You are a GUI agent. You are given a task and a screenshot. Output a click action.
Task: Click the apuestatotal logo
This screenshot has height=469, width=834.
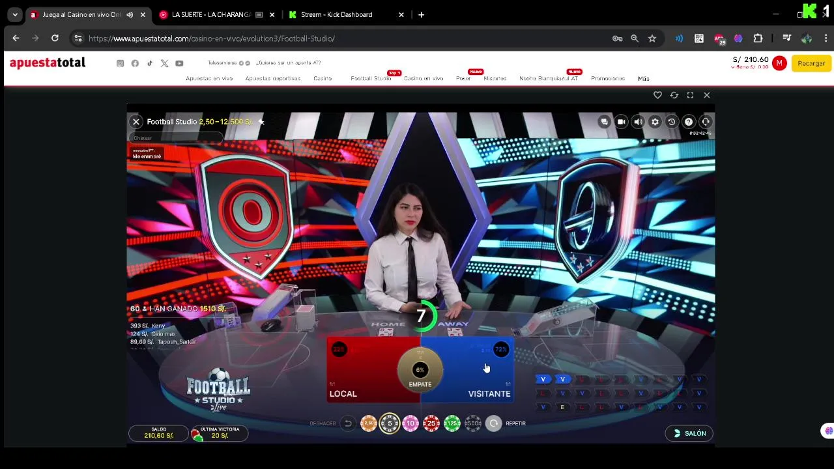(48, 63)
